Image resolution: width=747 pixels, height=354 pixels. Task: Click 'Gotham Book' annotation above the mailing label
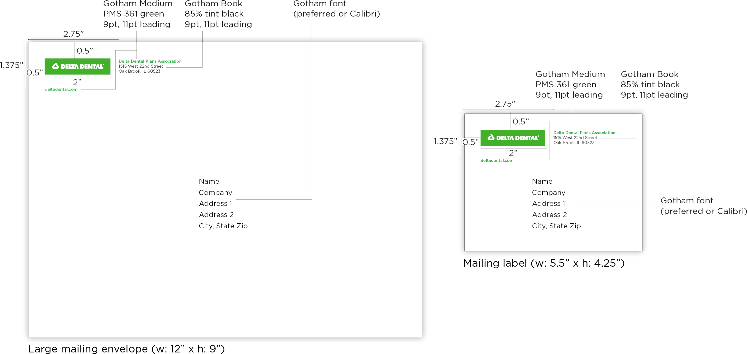click(x=649, y=74)
